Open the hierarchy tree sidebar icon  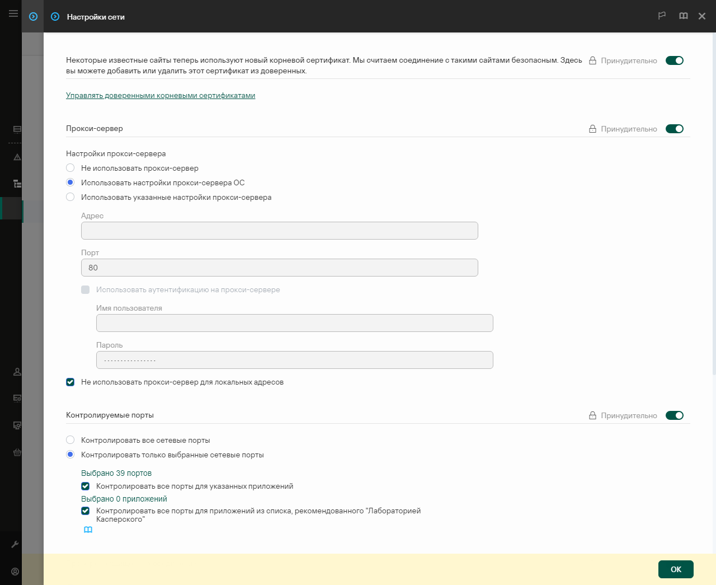[17, 184]
